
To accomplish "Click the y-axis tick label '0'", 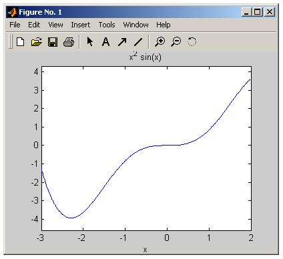I will click(x=36, y=146).
